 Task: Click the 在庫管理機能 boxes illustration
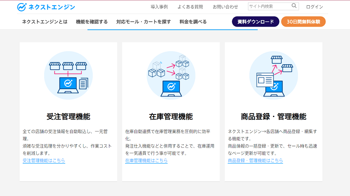pos(171,76)
